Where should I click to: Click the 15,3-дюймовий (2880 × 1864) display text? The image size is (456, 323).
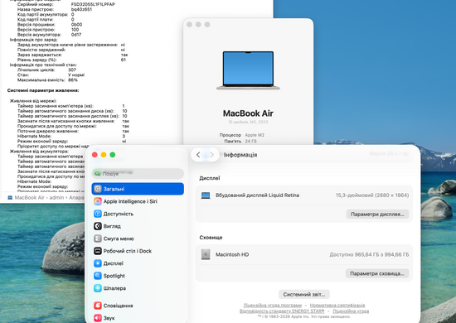372,195
